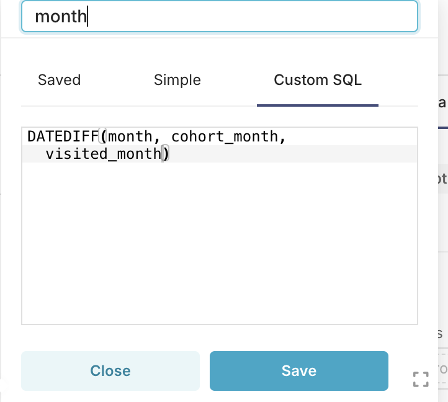Click the Close button
The image size is (448, 402).
[110, 371]
